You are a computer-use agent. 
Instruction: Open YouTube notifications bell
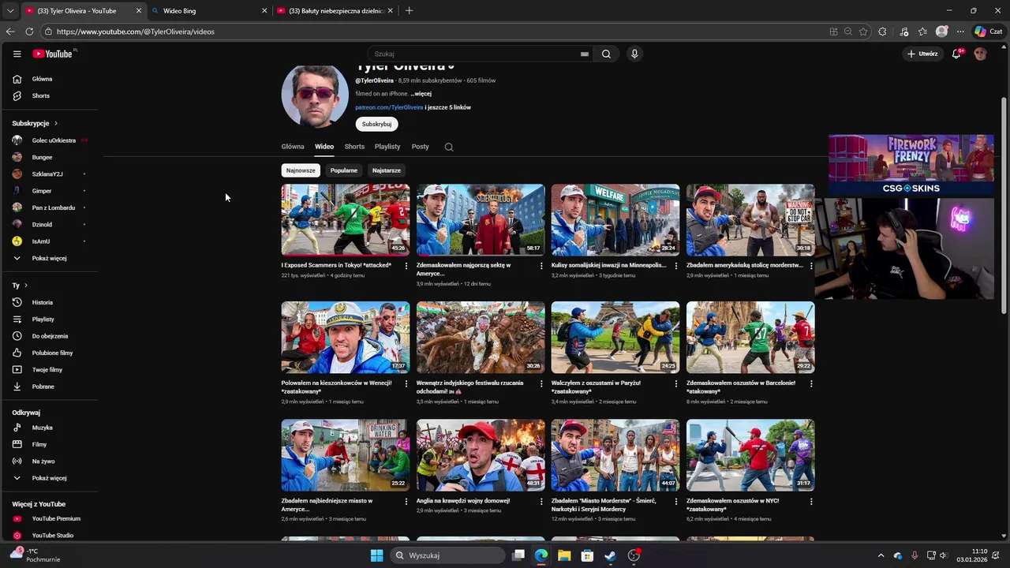click(x=956, y=54)
